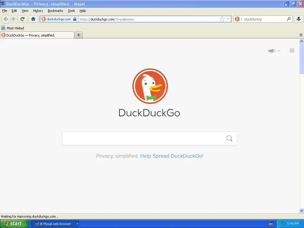
Task: Click the DuckDuckGo duck logo
Action: (150, 86)
